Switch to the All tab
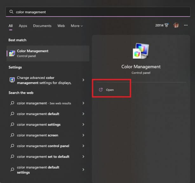This screenshot has width=195, height=183. point(11,26)
